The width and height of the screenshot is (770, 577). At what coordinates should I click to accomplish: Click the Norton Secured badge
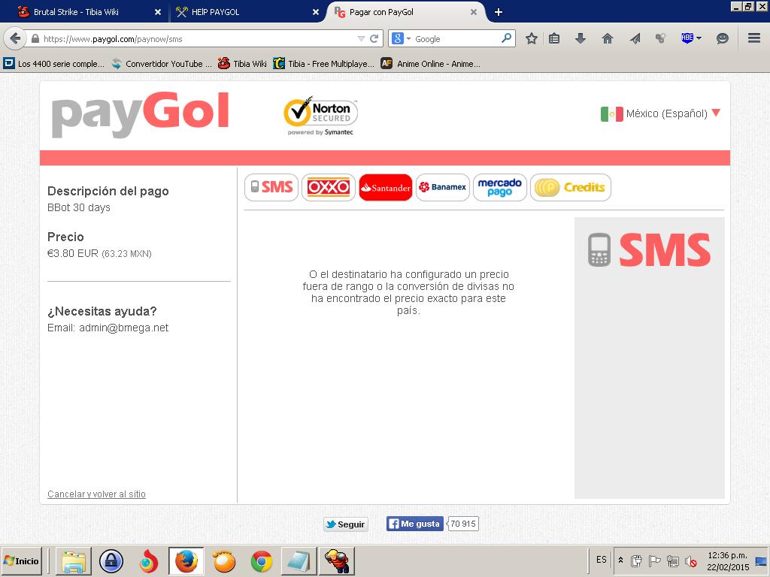coord(320,115)
